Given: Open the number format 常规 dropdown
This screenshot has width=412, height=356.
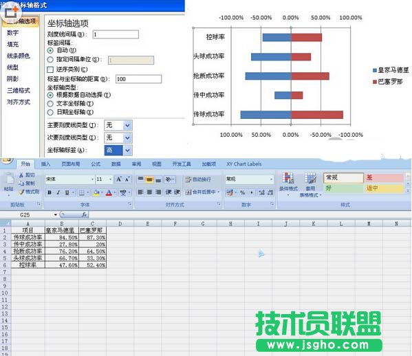Looking at the screenshot, I should point(271,179).
